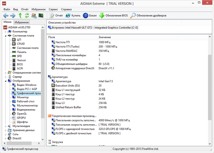Click the tree panel scroll down arrow

pos(42,139)
